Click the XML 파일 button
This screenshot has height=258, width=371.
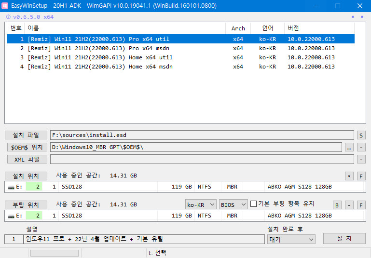(x=27, y=159)
